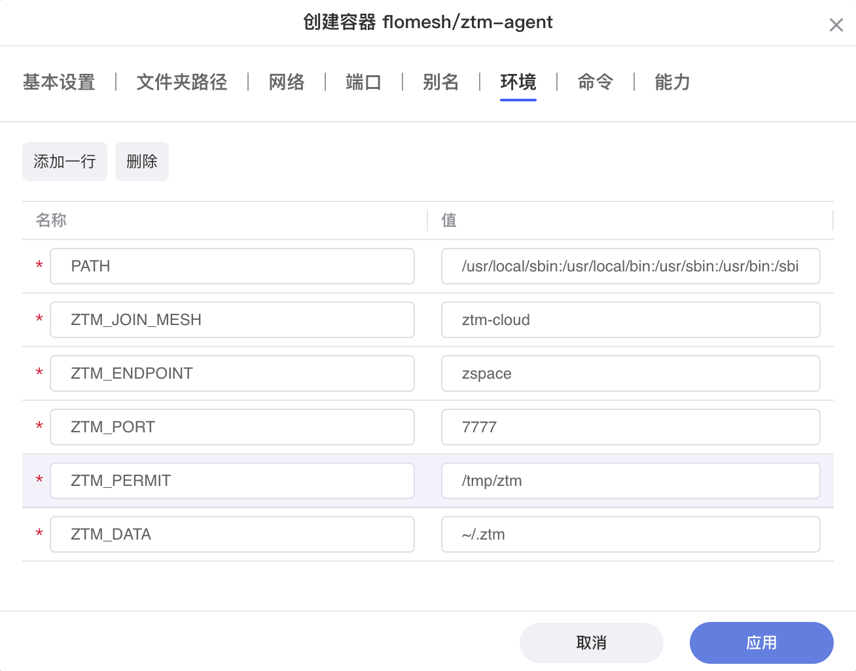Click the PATH variable name field
The image size is (856, 671).
pos(232,266)
